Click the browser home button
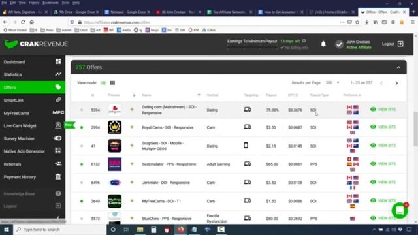The width and height of the screenshot is (418, 235). tap(32, 22)
